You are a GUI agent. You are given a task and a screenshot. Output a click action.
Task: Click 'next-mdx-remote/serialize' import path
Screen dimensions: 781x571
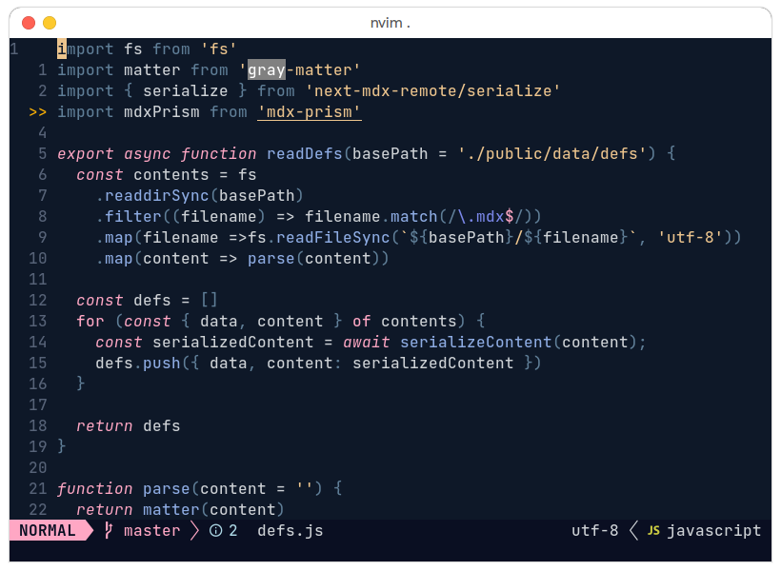[x=432, y=91]
